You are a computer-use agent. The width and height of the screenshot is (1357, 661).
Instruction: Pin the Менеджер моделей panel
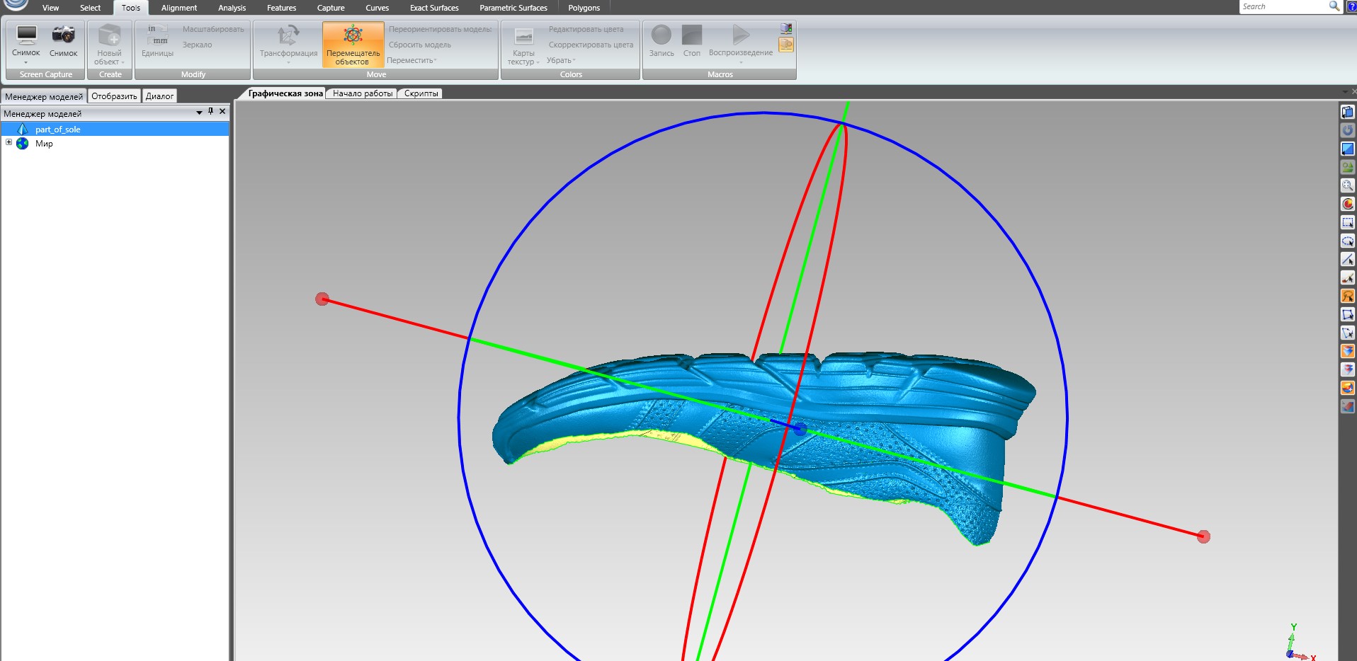click(210, 112)
